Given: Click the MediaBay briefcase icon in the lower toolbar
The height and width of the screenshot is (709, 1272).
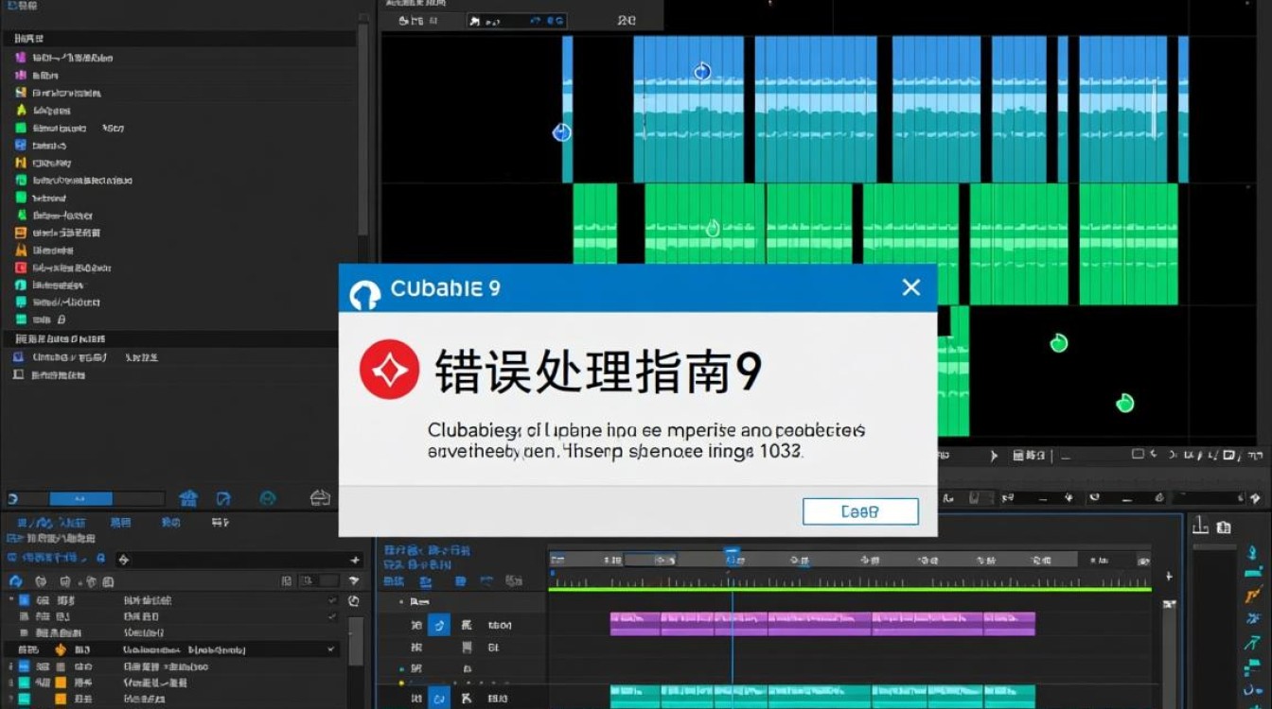Looking at the screenshot, I should click(x=319, y=498).
